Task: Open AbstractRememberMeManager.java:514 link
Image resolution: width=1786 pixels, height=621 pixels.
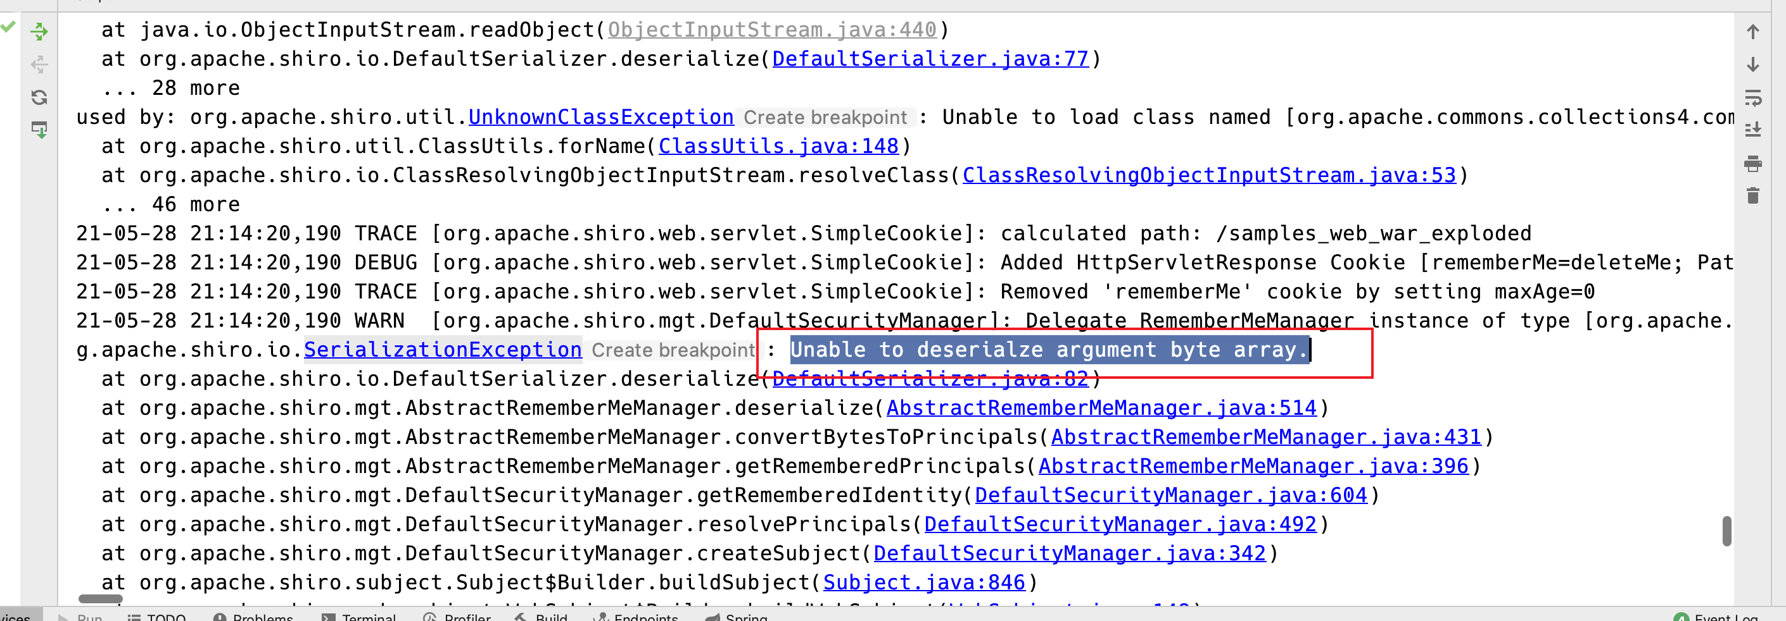Action: [1101, 408]
